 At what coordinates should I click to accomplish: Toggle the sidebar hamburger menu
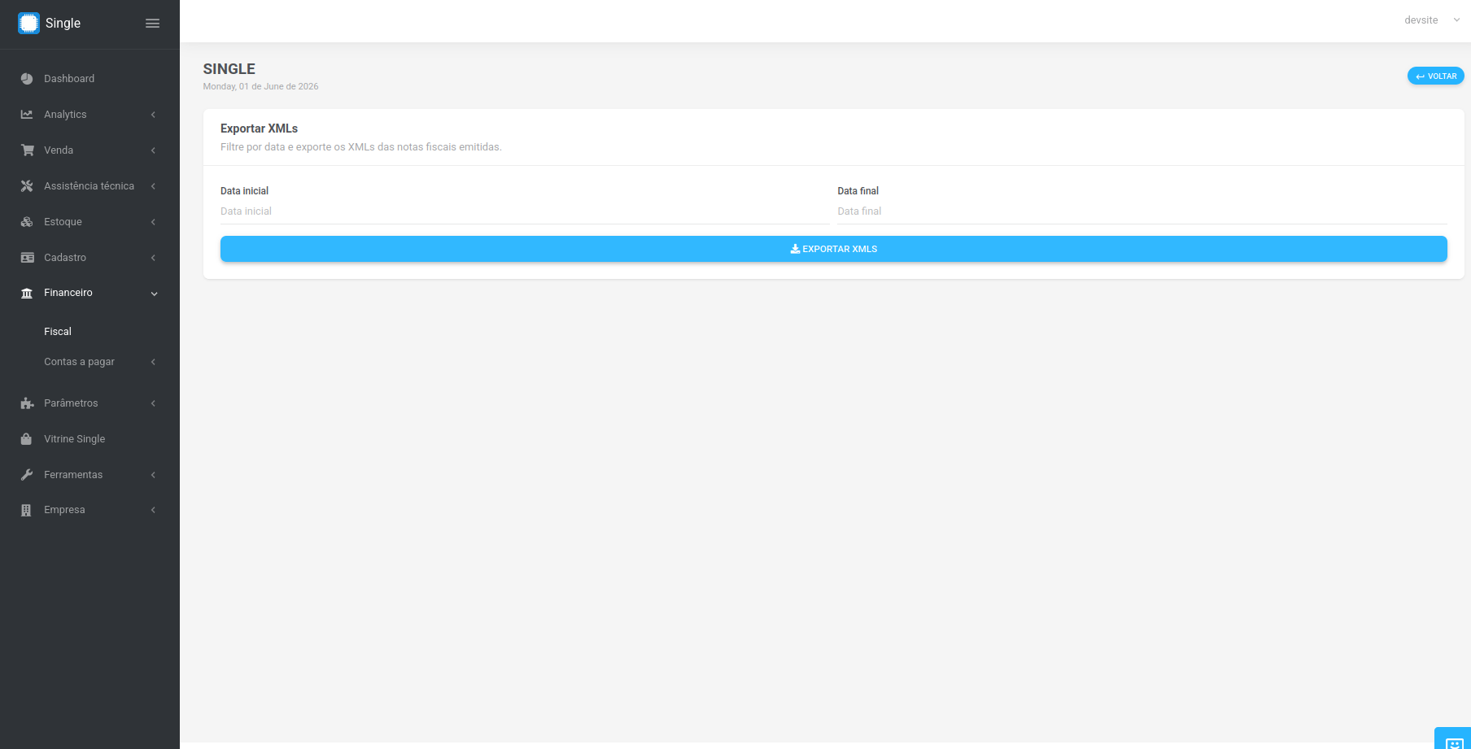pyautogui.click(x=152, y=23)
